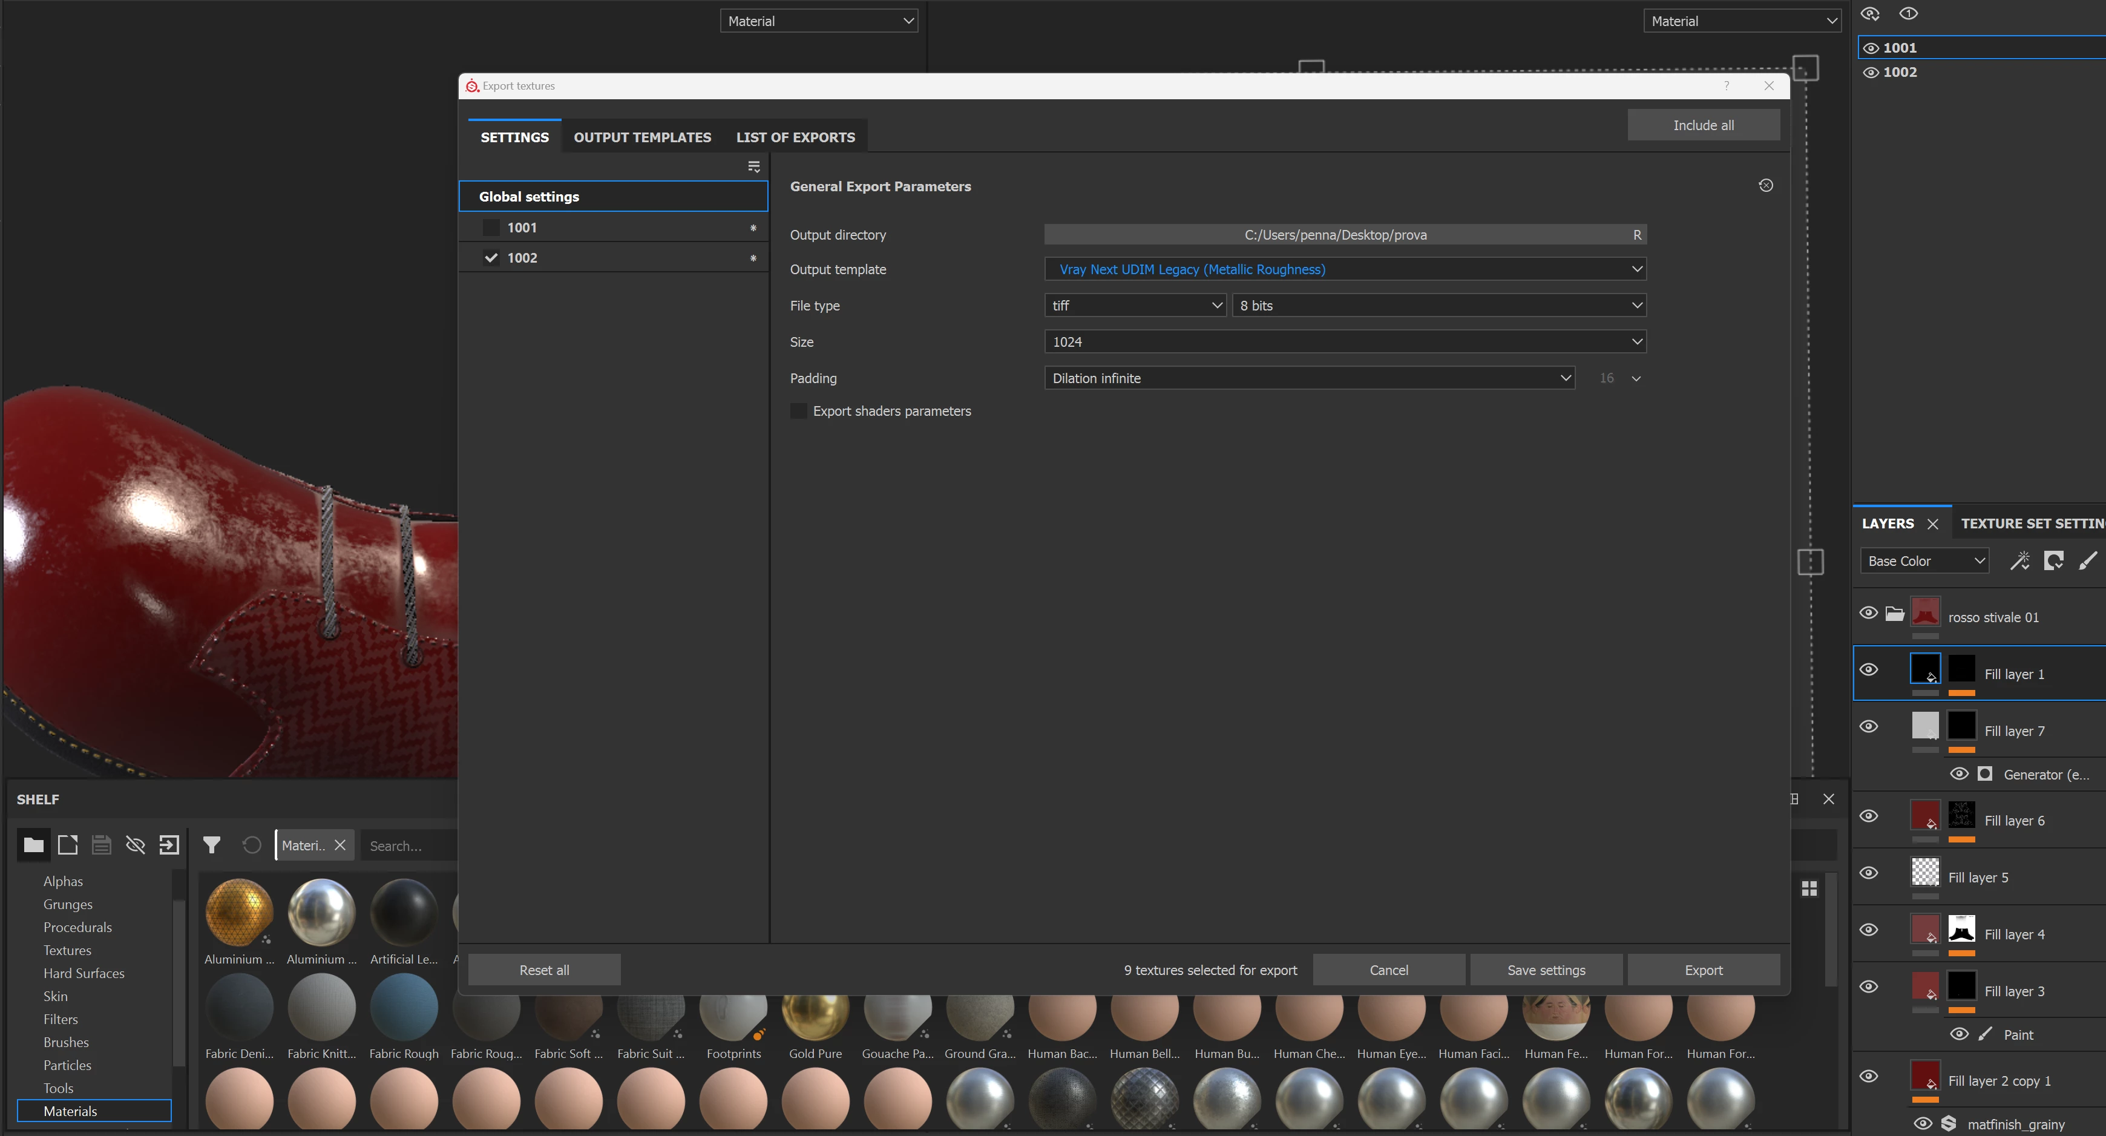
Task: Click the add effect magic wand icon
Action: [x=2020, y=561]
